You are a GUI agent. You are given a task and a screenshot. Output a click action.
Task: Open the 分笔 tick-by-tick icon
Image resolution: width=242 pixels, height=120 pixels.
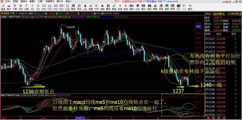coord(26,7)
